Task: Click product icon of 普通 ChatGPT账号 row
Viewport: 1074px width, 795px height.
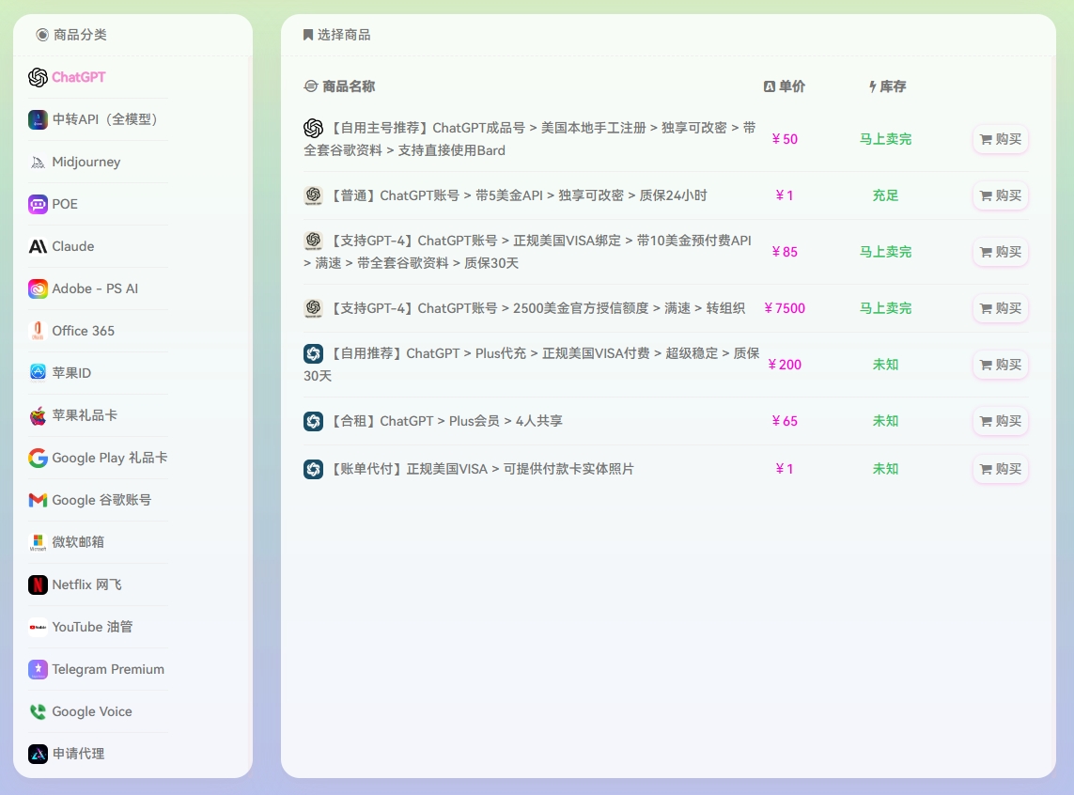Action: pos(313,195)
